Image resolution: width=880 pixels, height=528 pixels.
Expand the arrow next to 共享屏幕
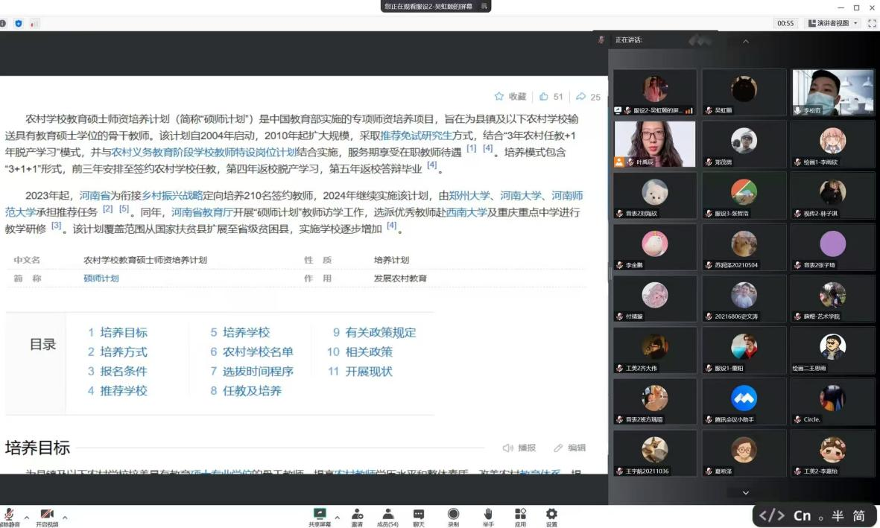pyautogui.click(x=337, y=517)
